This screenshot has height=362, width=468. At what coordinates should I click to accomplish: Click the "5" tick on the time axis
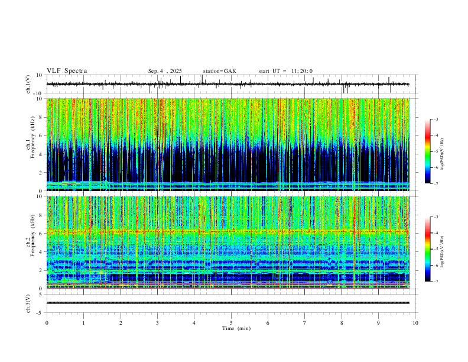(231, 323)
